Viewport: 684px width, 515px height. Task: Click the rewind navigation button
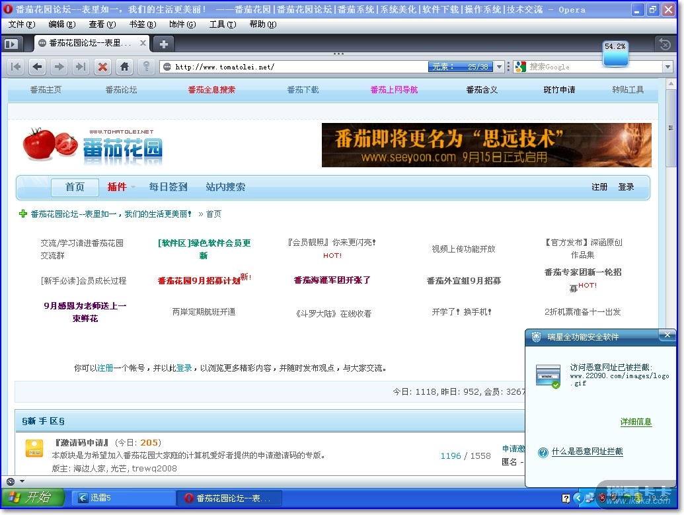click(x=16, y=67)
